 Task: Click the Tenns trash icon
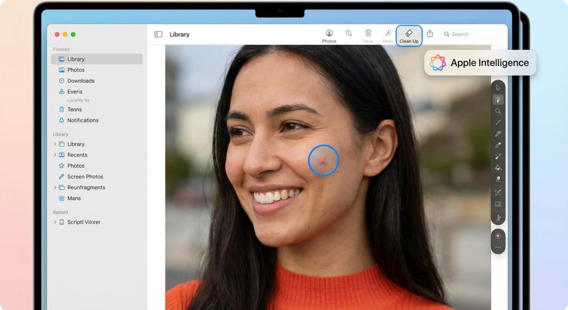(x=62, y=109)
